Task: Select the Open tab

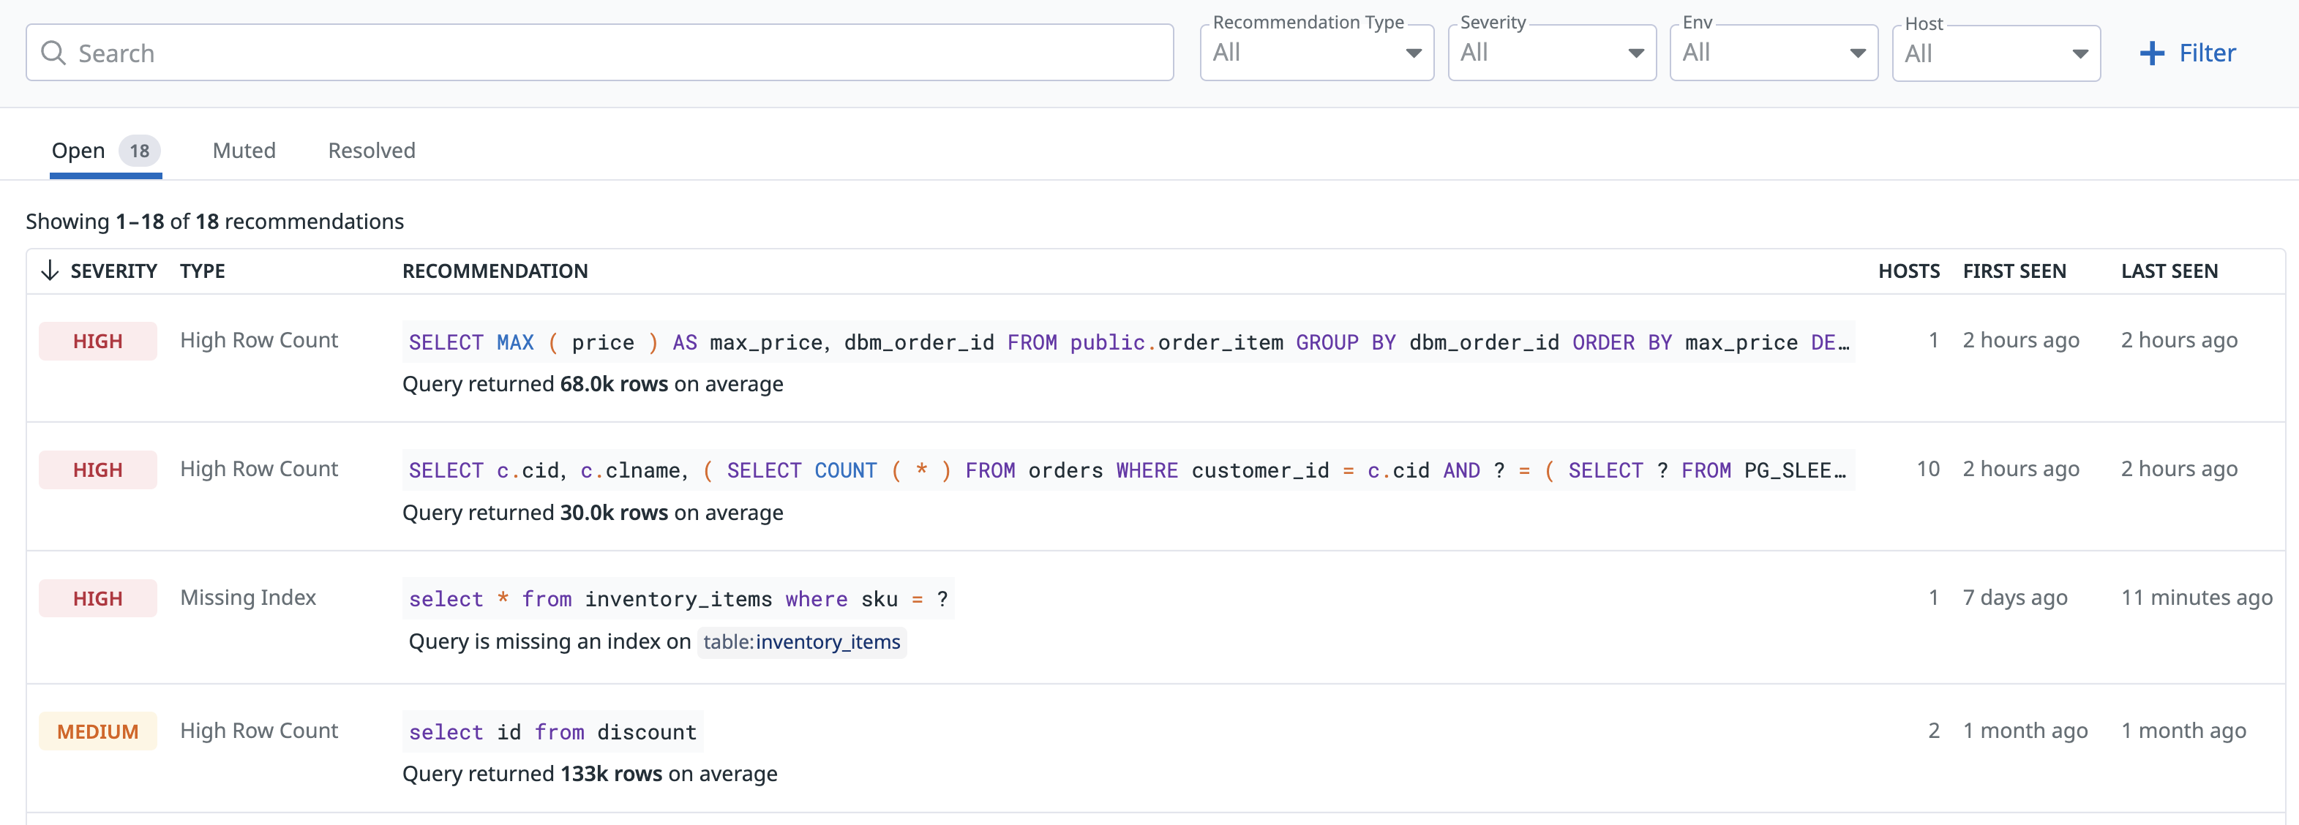Action: tap(105, 151)
